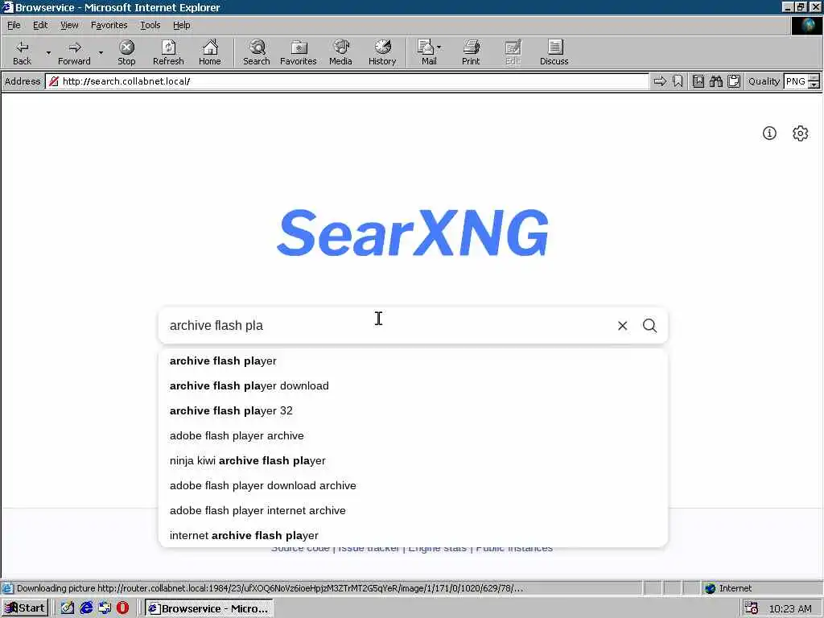Select suggestion "ninja kiwi archive flash player"

click(x=413, y=461)
